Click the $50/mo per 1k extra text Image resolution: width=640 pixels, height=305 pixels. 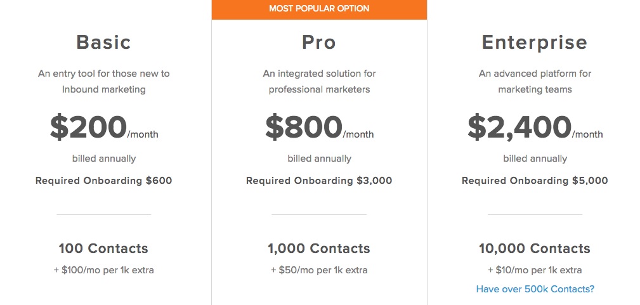coord(319,270)
